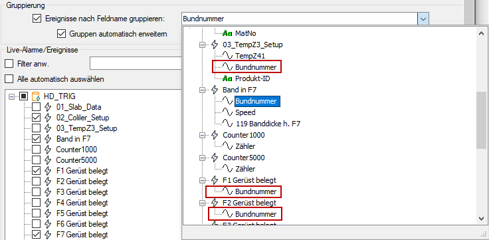This screenshot has width=489, height=240.
Task: Click the wave signal icon beside Speed
Action: click(228, 112)
